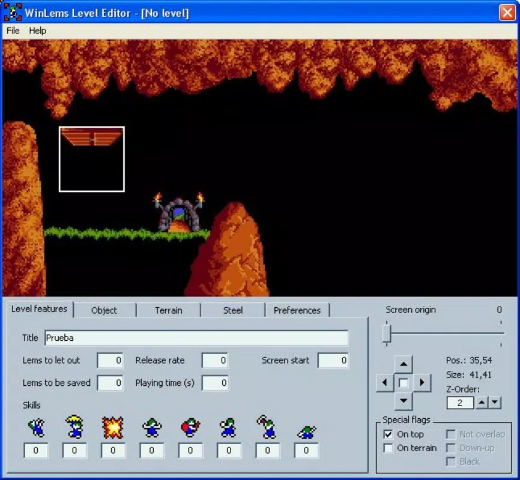Nudge object right with arrow button
The height and width of the screenshot is (480, 520).
pyautogui.click(x=422, y=383)
